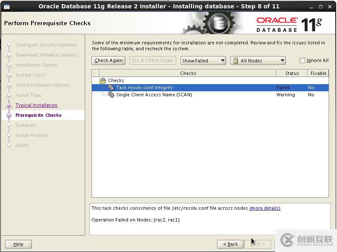337x252 pixels.
Task: Select the Installation Option step
Action: coord(36,65)
